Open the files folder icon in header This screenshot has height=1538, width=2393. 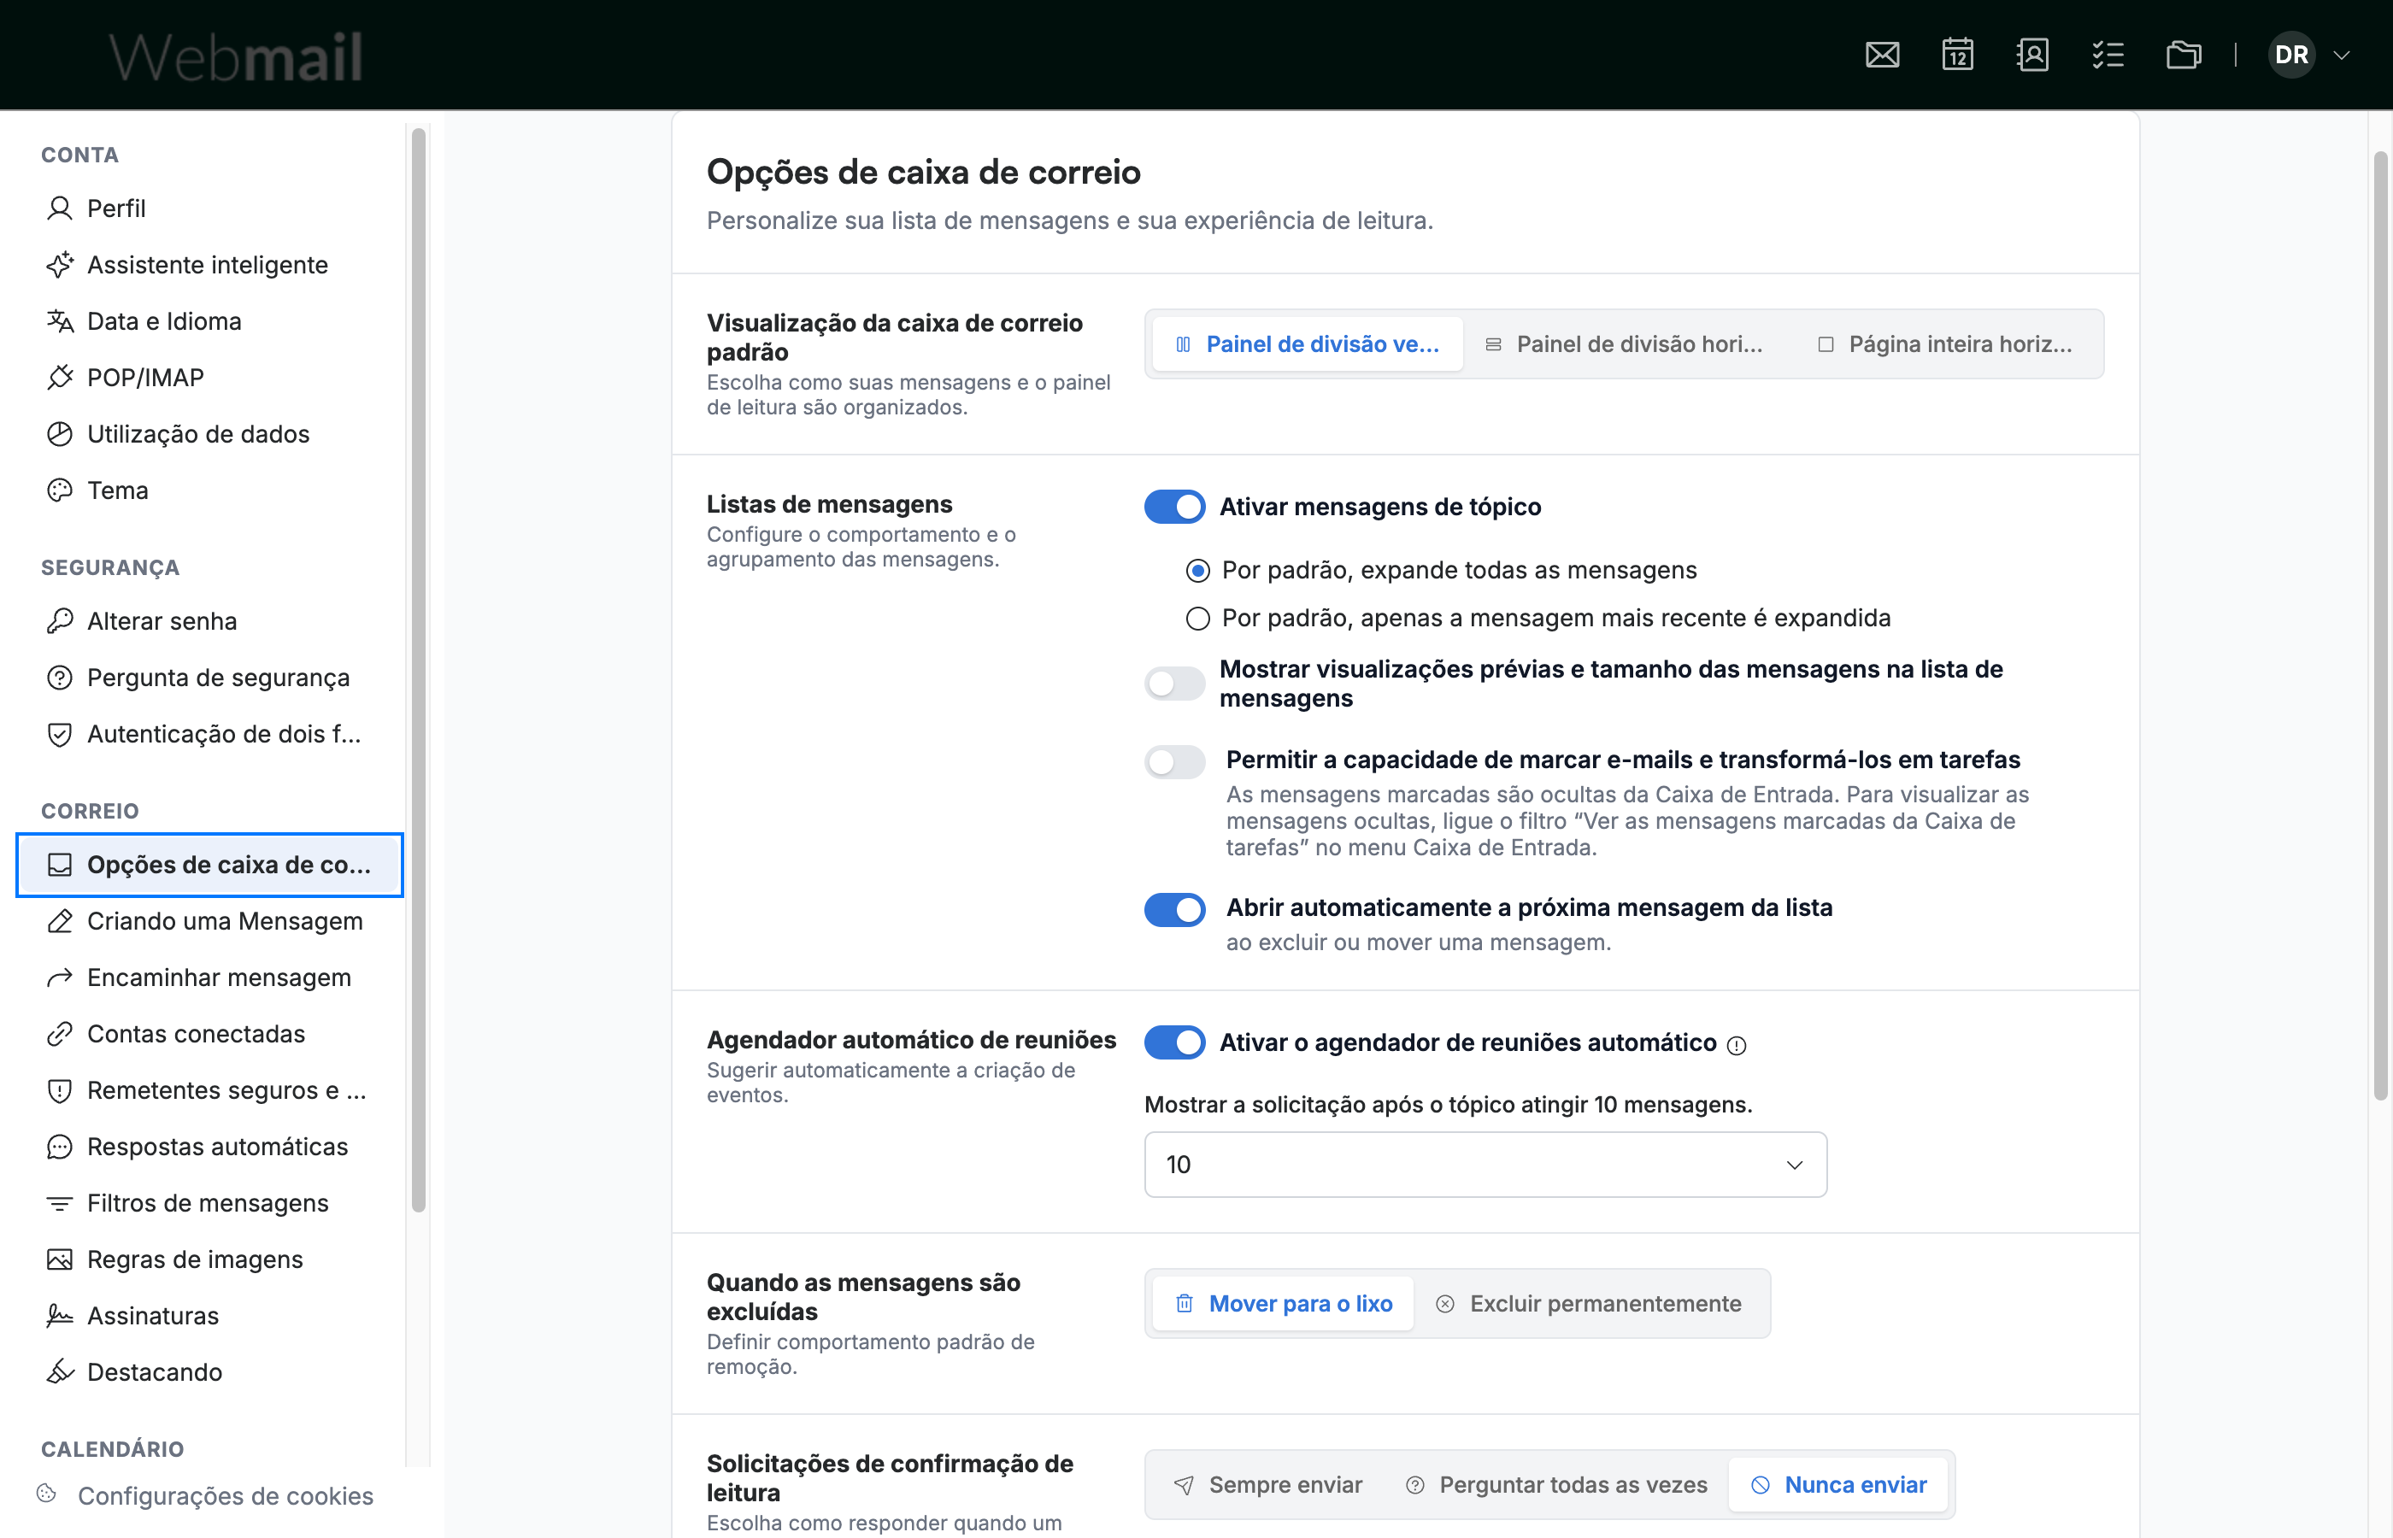(x=2184, y=55)
